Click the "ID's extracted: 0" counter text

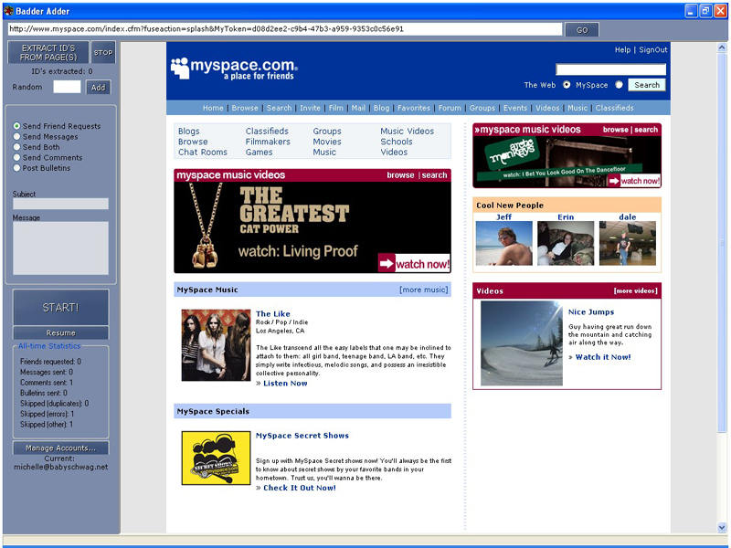[62, 71]
